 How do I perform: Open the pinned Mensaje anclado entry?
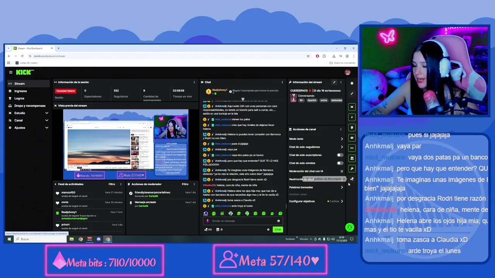(163, 204)
